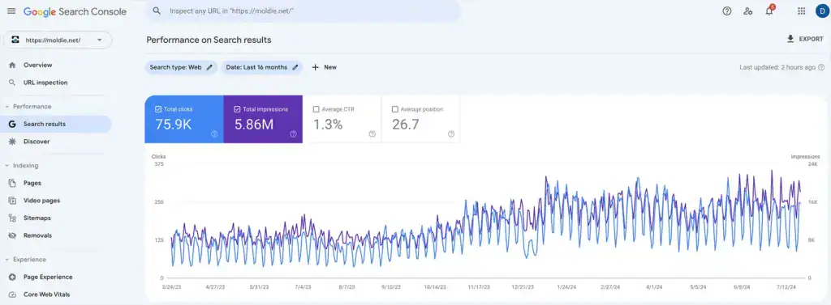Uncheck the Total clicks checkbox
The image size is (831, 305).
coord(158,109)
